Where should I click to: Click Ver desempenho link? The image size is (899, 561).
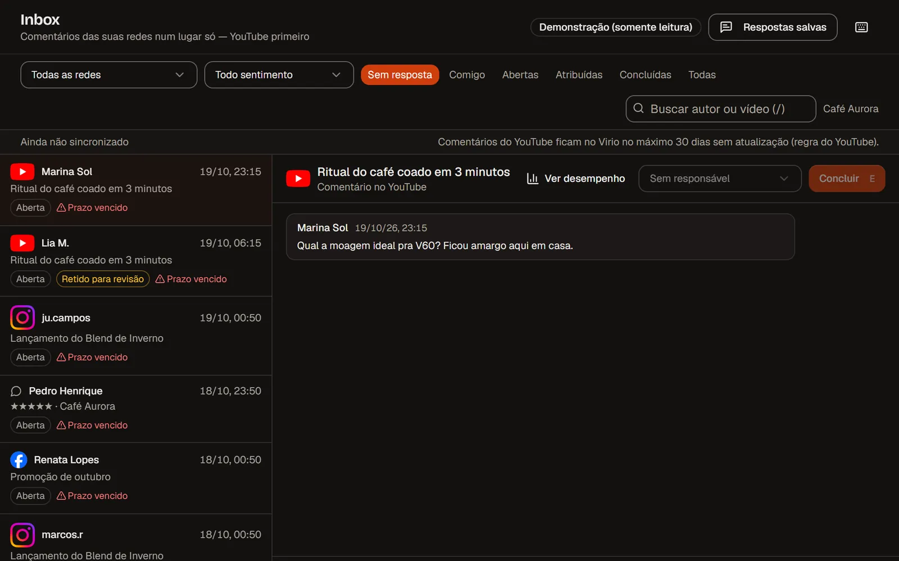(575, 178)
